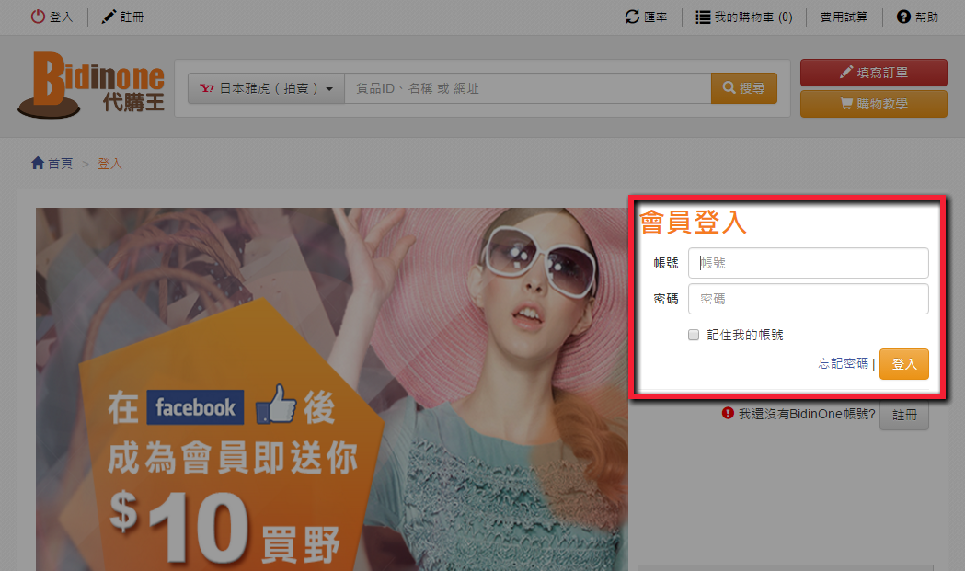Click the question mark help icon
Image resolution: width=965 pixels, height=571 pixels.
point(903,17)
